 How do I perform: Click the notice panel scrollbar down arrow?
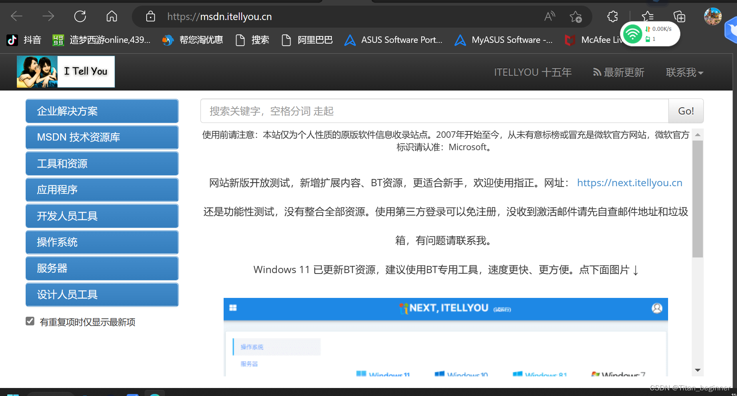(x=698, y=370)
